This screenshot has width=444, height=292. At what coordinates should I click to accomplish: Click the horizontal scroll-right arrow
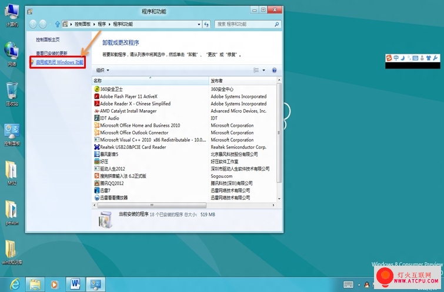click(x=273, y=205)
